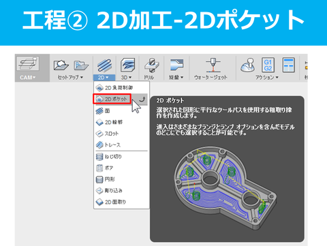Select スロット menu item
The image size is (327, 246).
(121, 134)
